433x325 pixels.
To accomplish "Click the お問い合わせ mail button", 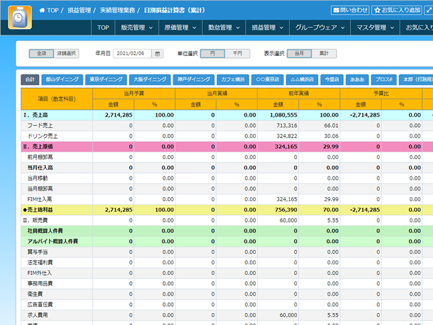I will [x=350, y=10].
